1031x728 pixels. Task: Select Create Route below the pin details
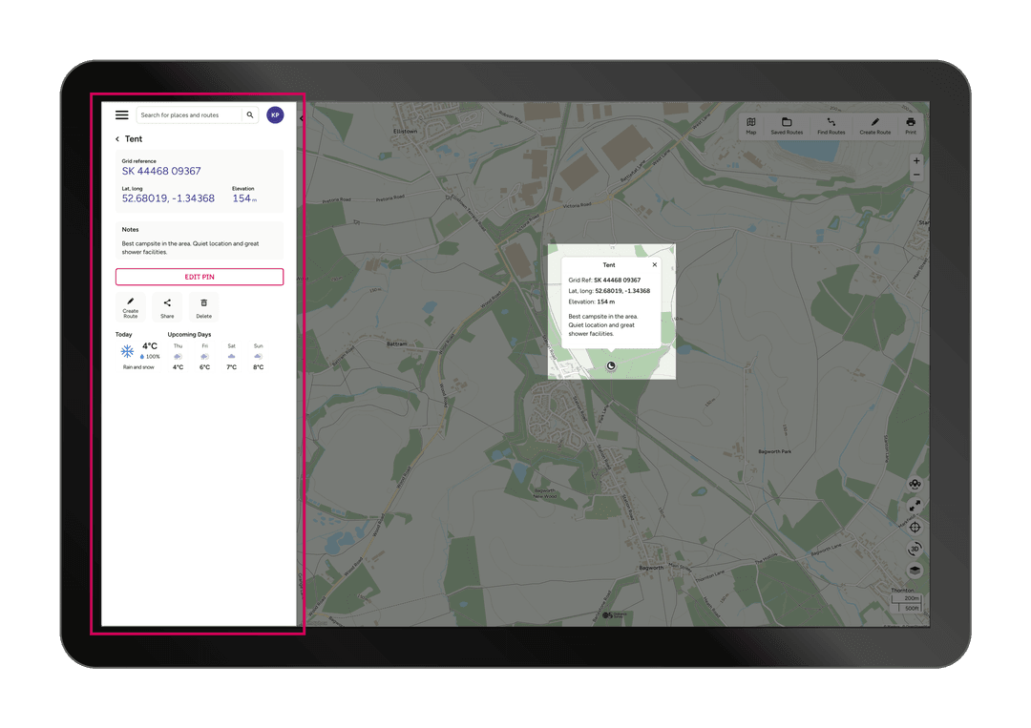coord(131,305)
